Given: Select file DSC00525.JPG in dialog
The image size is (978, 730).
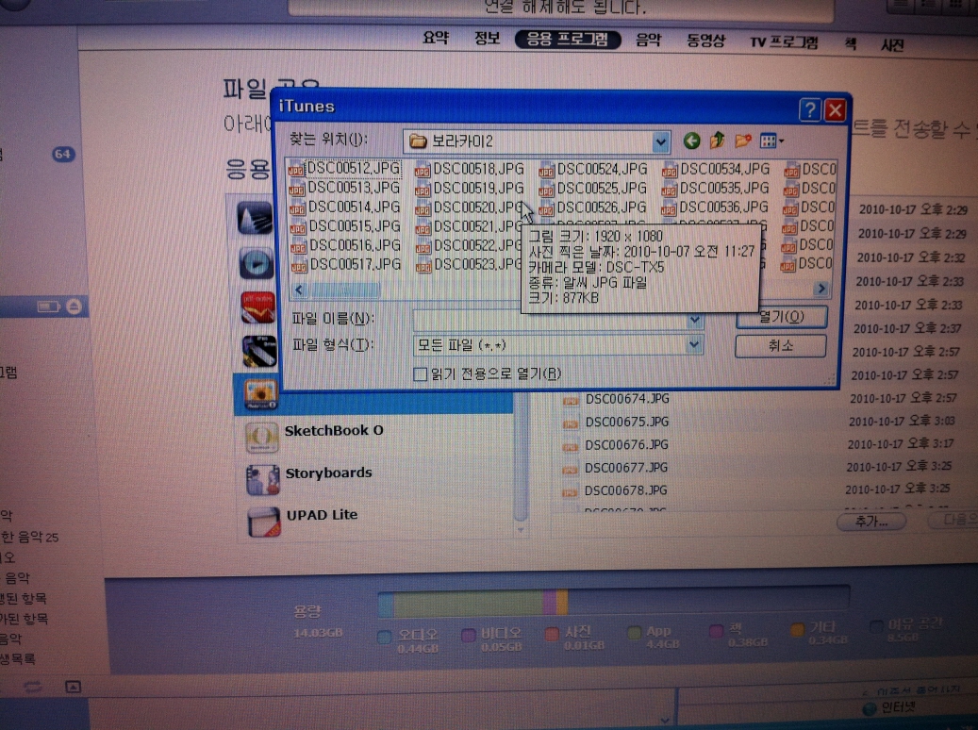Looking at the screenshot, I should click(593, 189).
